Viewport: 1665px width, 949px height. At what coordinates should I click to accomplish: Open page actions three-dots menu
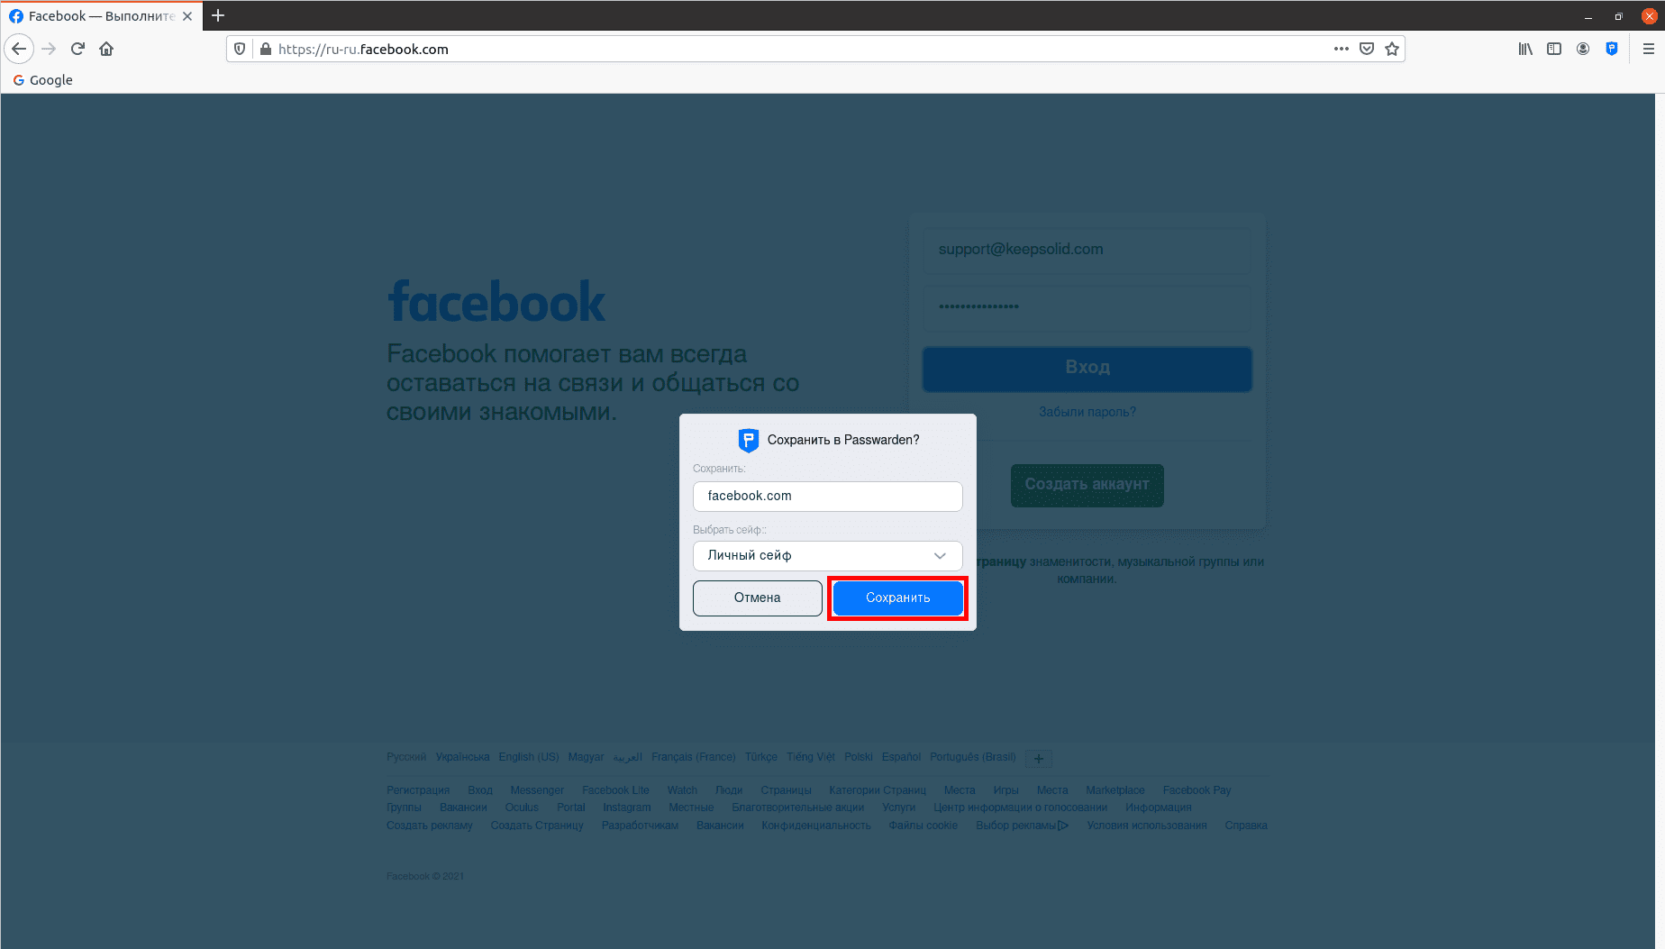tap(1342, 49)
